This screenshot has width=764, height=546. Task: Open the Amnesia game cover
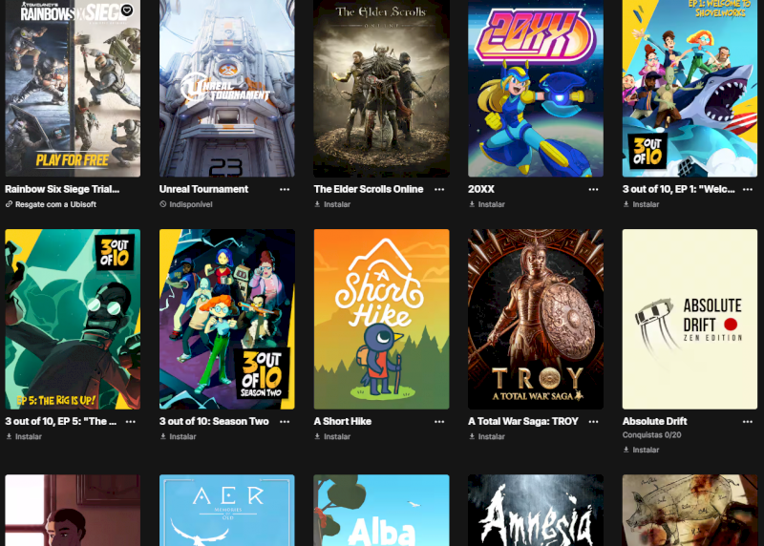(536, 511)
